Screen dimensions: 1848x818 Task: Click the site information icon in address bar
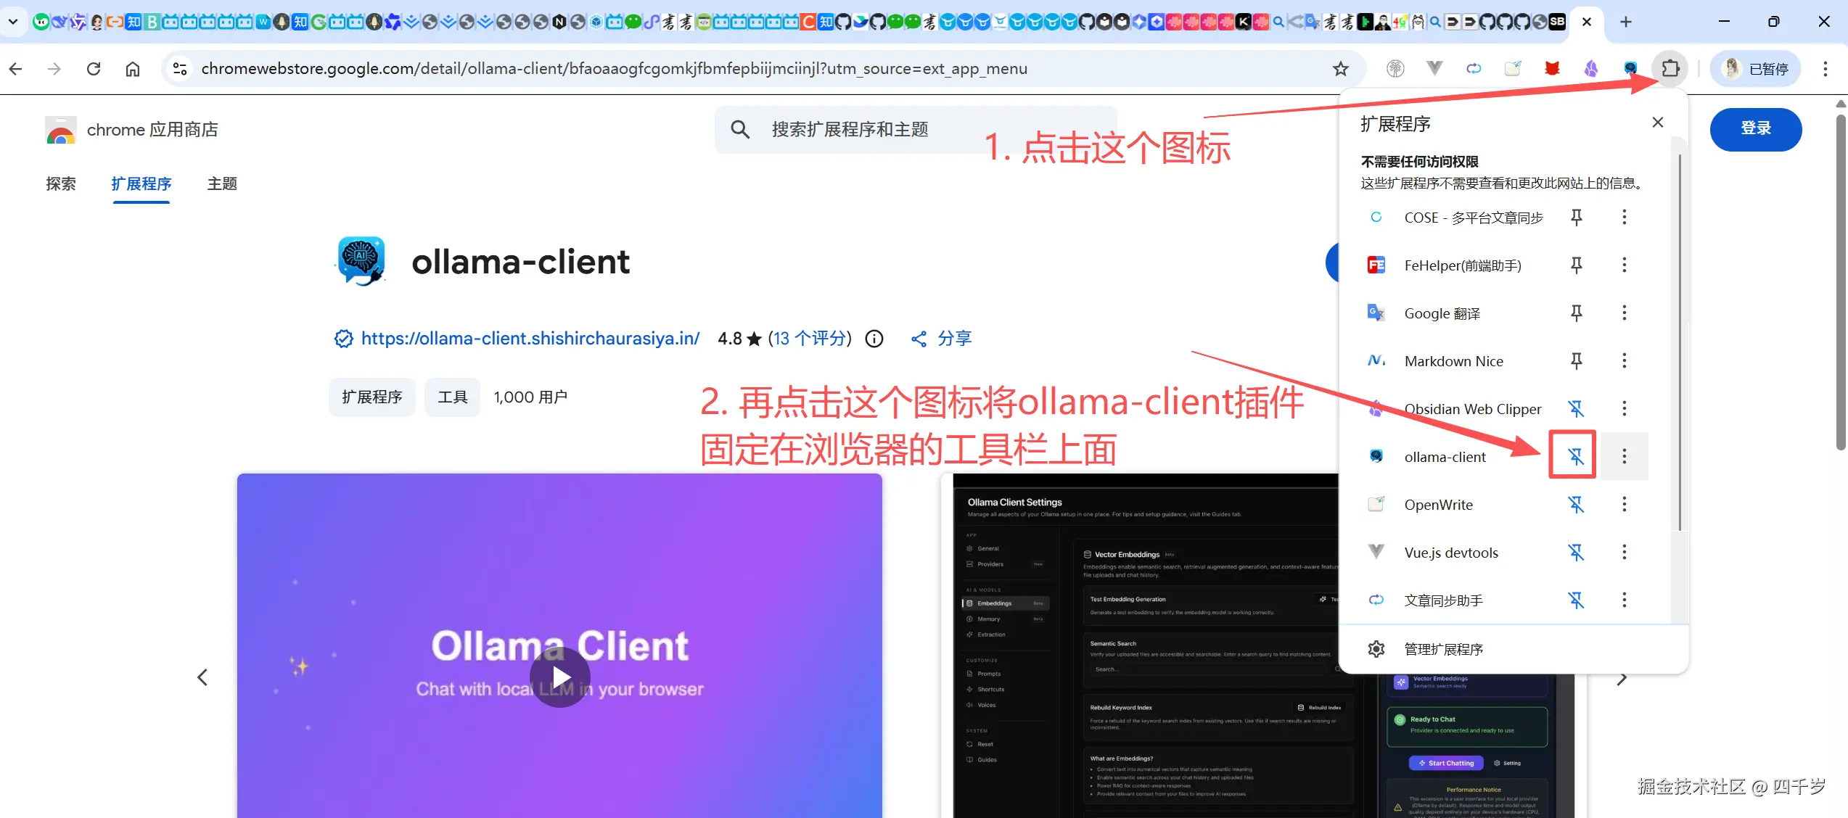click(179, 68)
